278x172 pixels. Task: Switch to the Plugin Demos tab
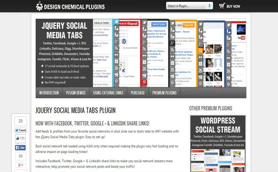(76, 93)
